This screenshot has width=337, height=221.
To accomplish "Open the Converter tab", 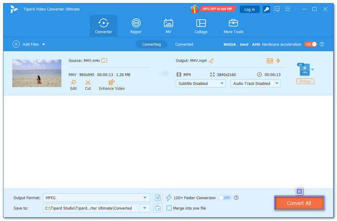I will (104, 26).
